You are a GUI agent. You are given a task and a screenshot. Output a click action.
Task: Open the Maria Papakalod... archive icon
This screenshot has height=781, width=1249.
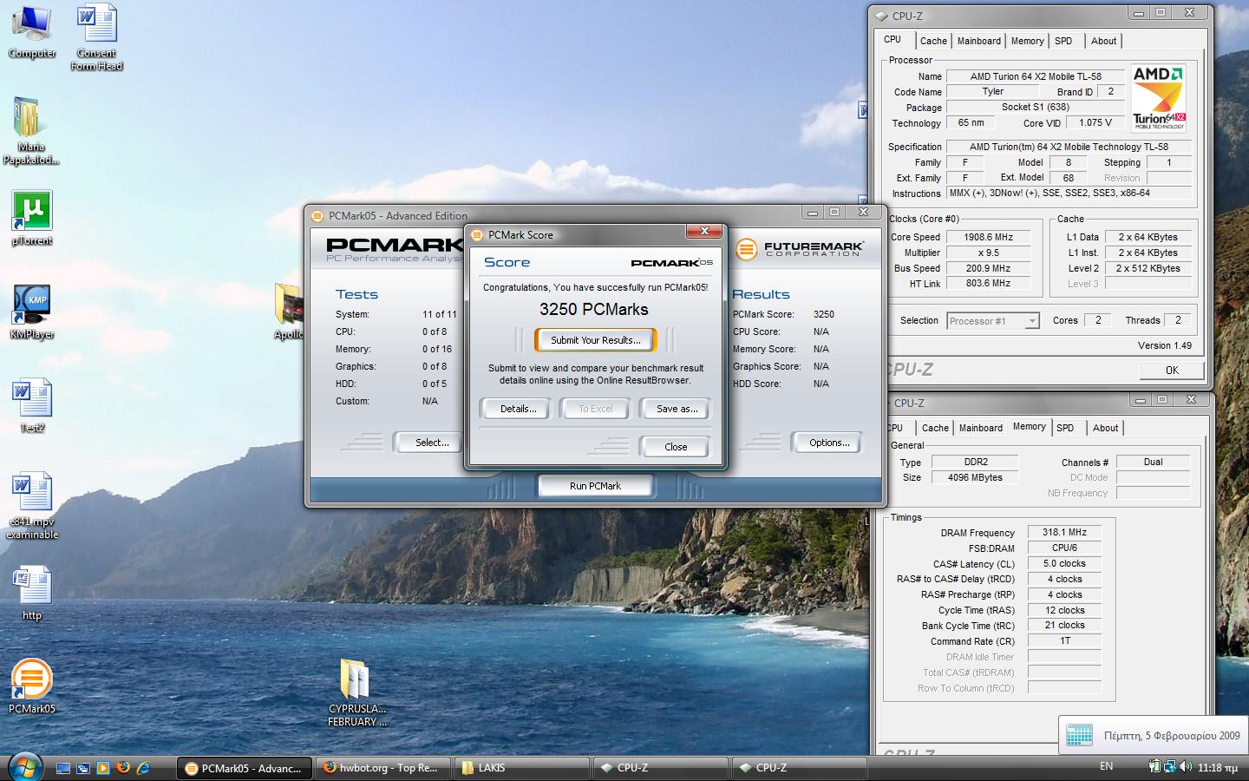31,130
